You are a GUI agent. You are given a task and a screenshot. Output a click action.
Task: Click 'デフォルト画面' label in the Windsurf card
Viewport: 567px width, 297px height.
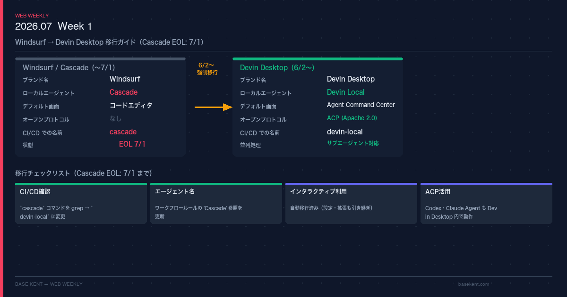click(x=41, y=107)
